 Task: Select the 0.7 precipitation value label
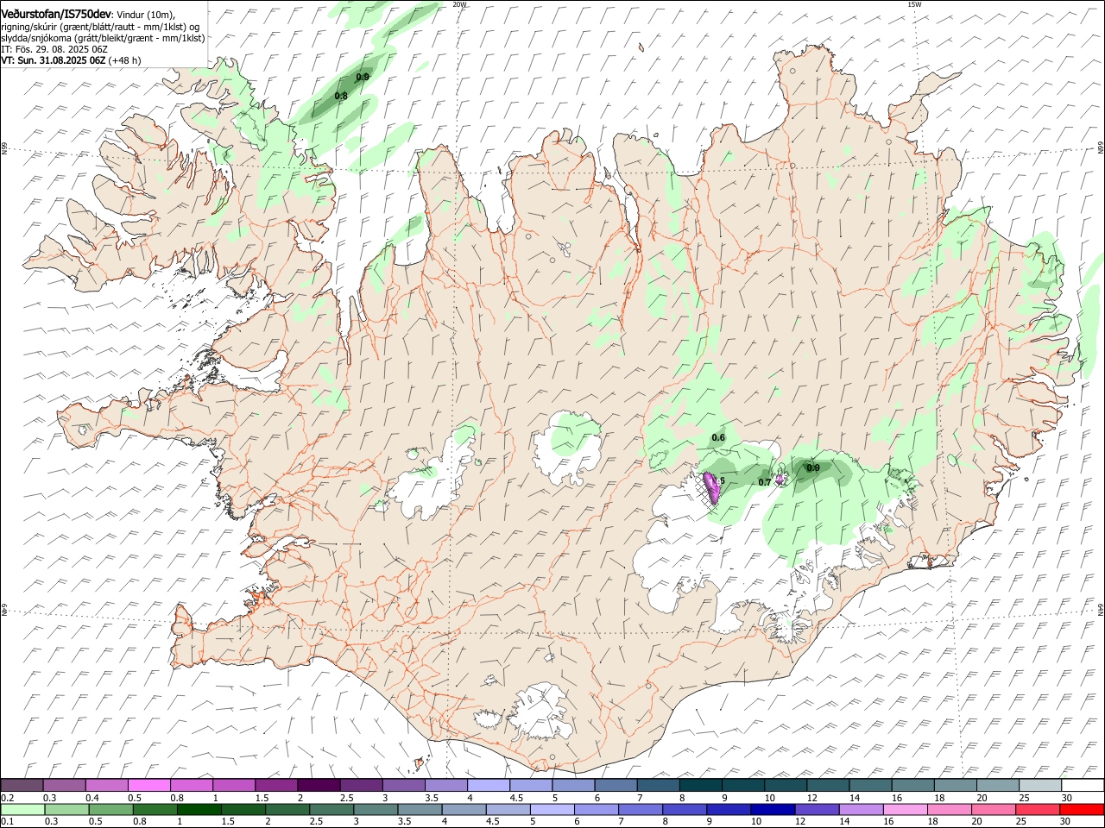tap(764, 482)
